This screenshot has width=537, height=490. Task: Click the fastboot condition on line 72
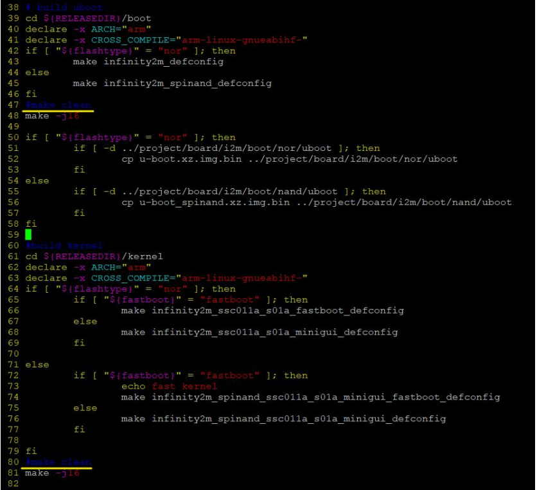pos(190,376)
